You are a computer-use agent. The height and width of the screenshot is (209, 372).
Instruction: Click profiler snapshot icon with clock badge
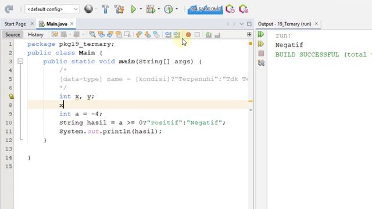[x=230, y=9]
